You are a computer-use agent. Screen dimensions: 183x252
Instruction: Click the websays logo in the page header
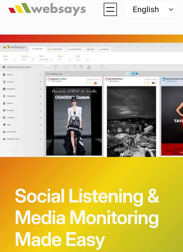click(47, 9)
